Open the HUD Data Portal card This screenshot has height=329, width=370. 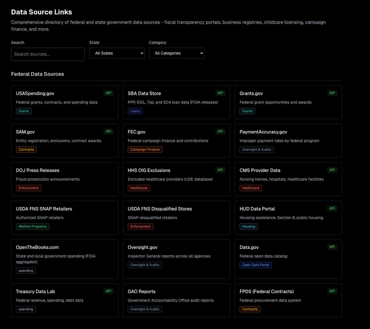point(257,209)
